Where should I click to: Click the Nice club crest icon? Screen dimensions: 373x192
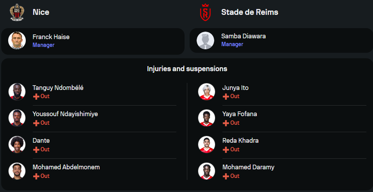click(17, 12)
